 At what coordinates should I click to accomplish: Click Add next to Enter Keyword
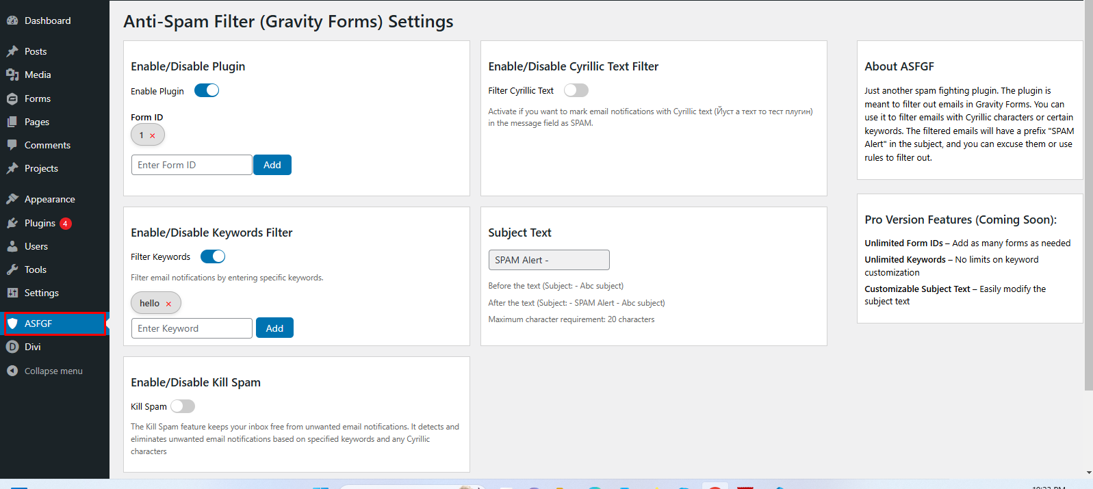coord(274,328)
